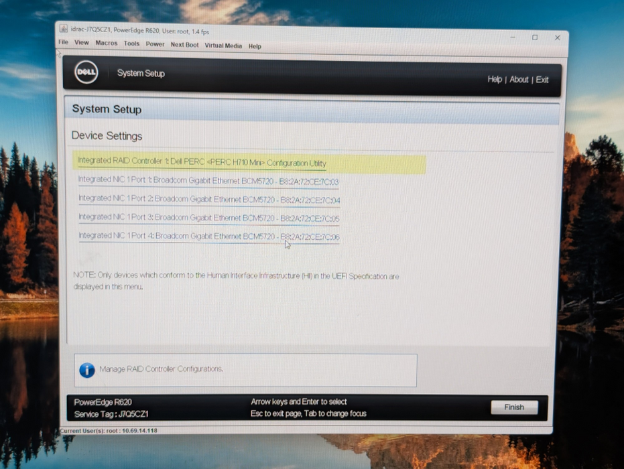Open the Power menu
Image resolution: width=624 pixels, height=469 pixels.
(155, 44)
